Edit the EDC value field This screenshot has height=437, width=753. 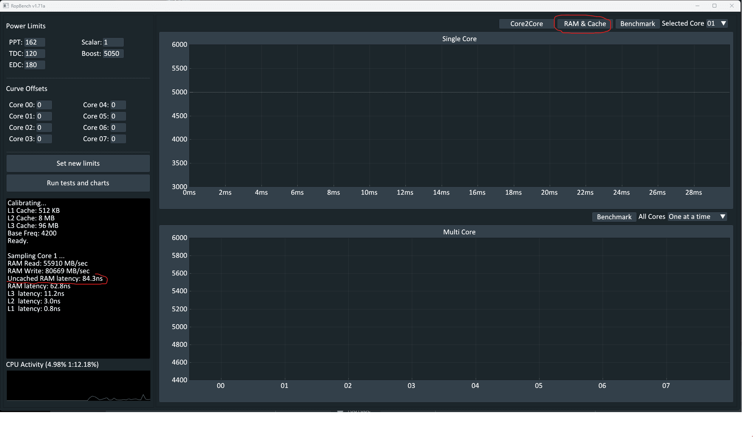tap(35, 65)
